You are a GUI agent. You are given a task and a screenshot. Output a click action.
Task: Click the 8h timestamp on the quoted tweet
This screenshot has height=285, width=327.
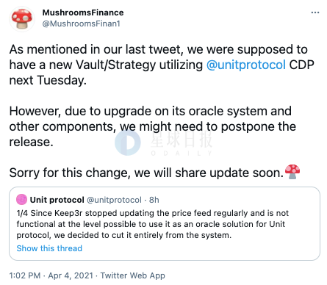(x=154, y=200)
